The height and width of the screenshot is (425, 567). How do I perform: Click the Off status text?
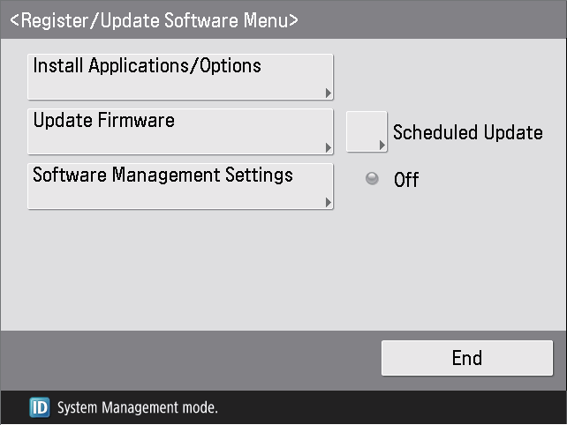click(406, 180)
